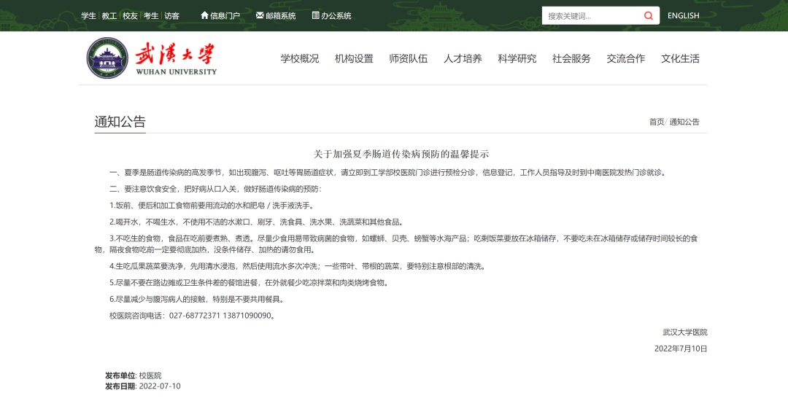Open the 师资队伍 menu
Screen dimensions: 788x409
click(408, 58)
